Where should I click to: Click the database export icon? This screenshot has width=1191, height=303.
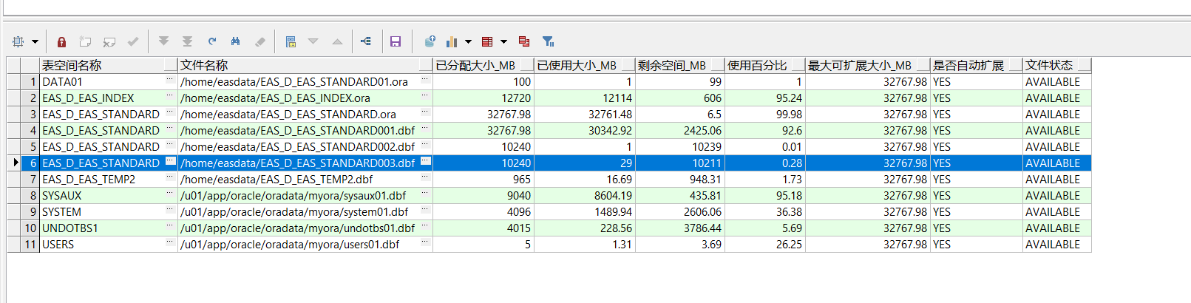pyautogui.click(x=430, y=41)
